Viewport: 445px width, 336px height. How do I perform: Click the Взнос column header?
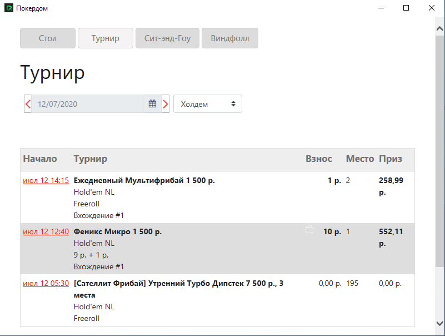(319, 159)
